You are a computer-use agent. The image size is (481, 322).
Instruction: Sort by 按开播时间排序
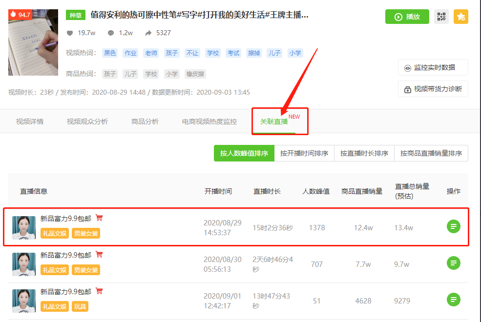304,153
